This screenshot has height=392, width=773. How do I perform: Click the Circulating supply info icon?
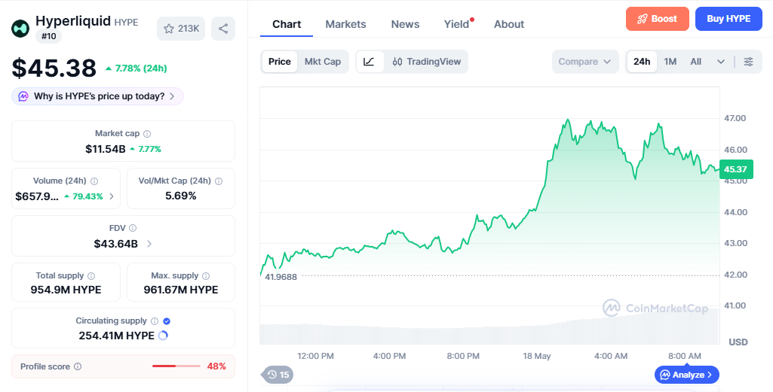click(x=155, y=321)
